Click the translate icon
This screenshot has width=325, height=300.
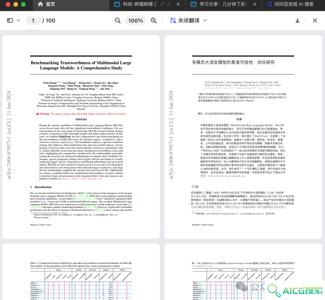click(x=173, y=20)
